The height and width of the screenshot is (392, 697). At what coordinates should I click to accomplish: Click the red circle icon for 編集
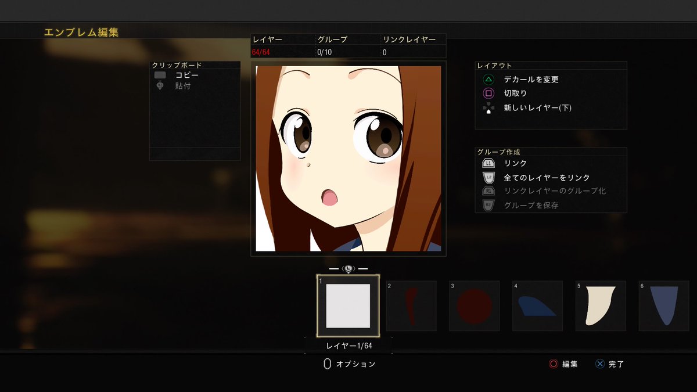coord(554,364)
